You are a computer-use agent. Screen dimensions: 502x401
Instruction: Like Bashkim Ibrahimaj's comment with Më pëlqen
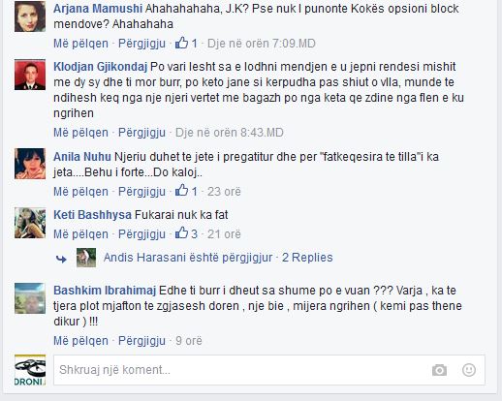pos(80,341)
